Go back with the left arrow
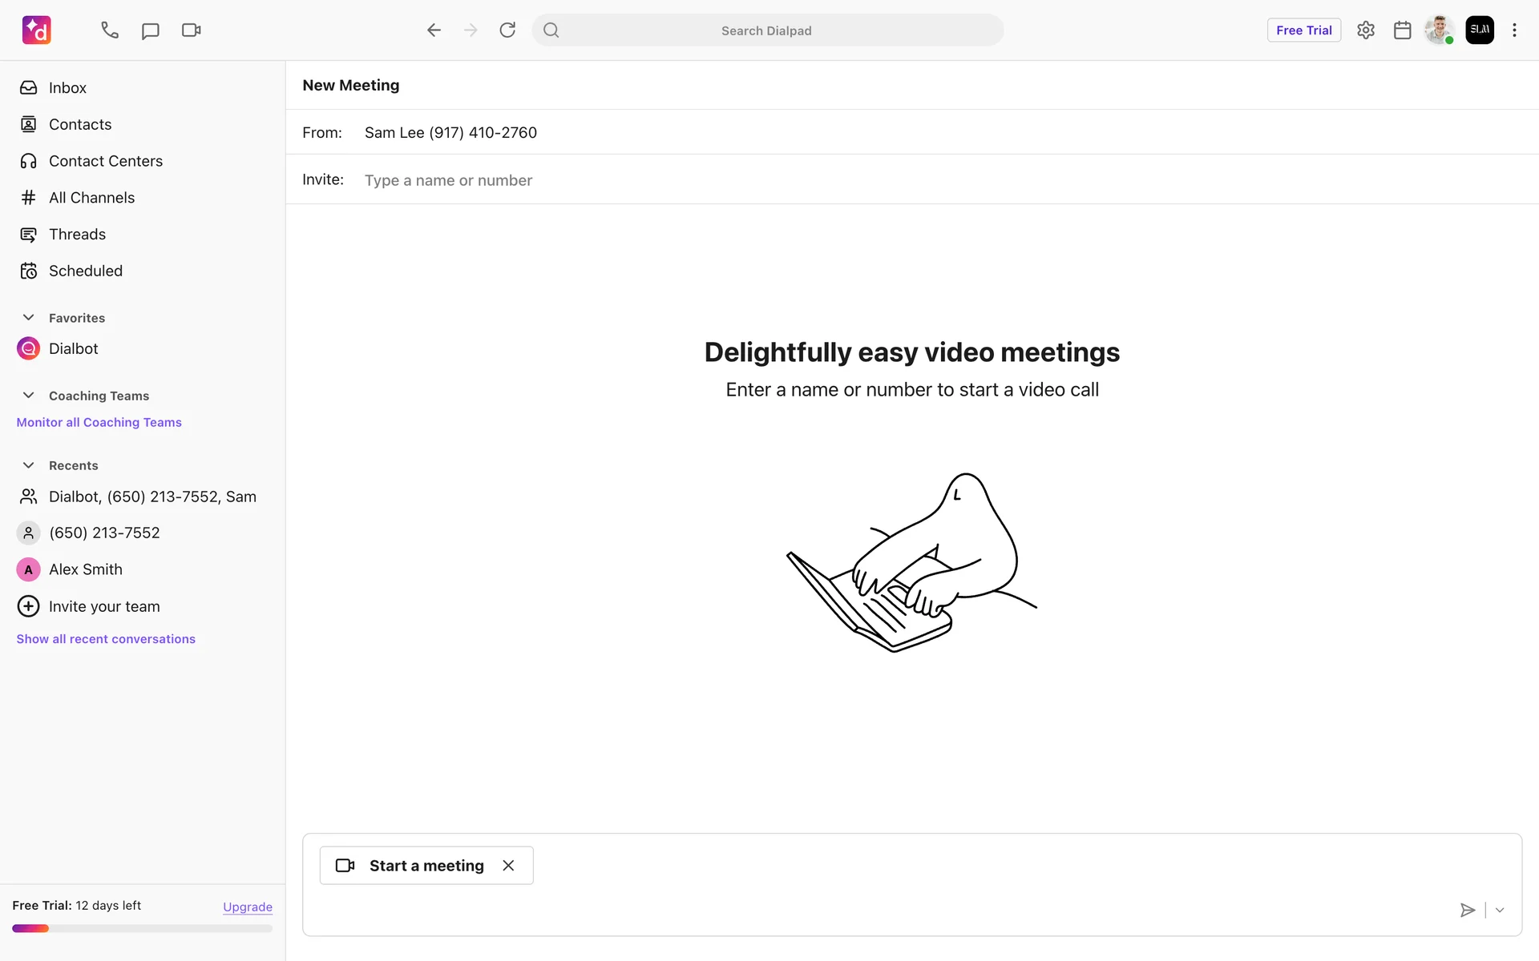This screenshot has width=1539, height=961. 434,30
